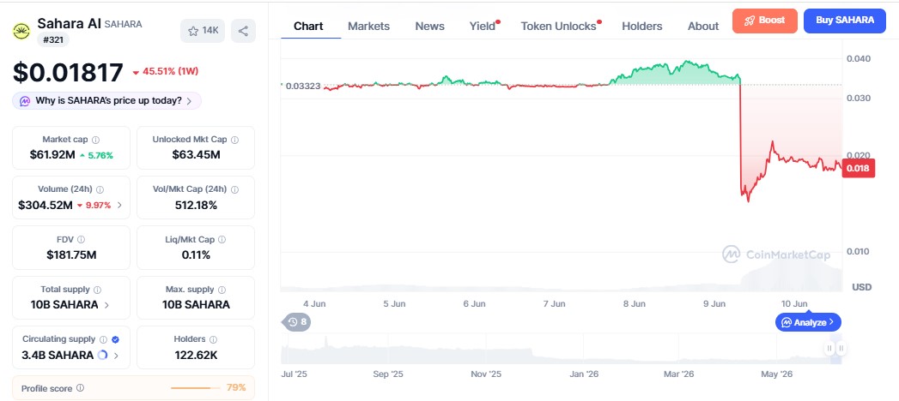This screenshot has width=899, height=401.
Task: Click info icon next to Volume (24h)
Action: [100, 189]
